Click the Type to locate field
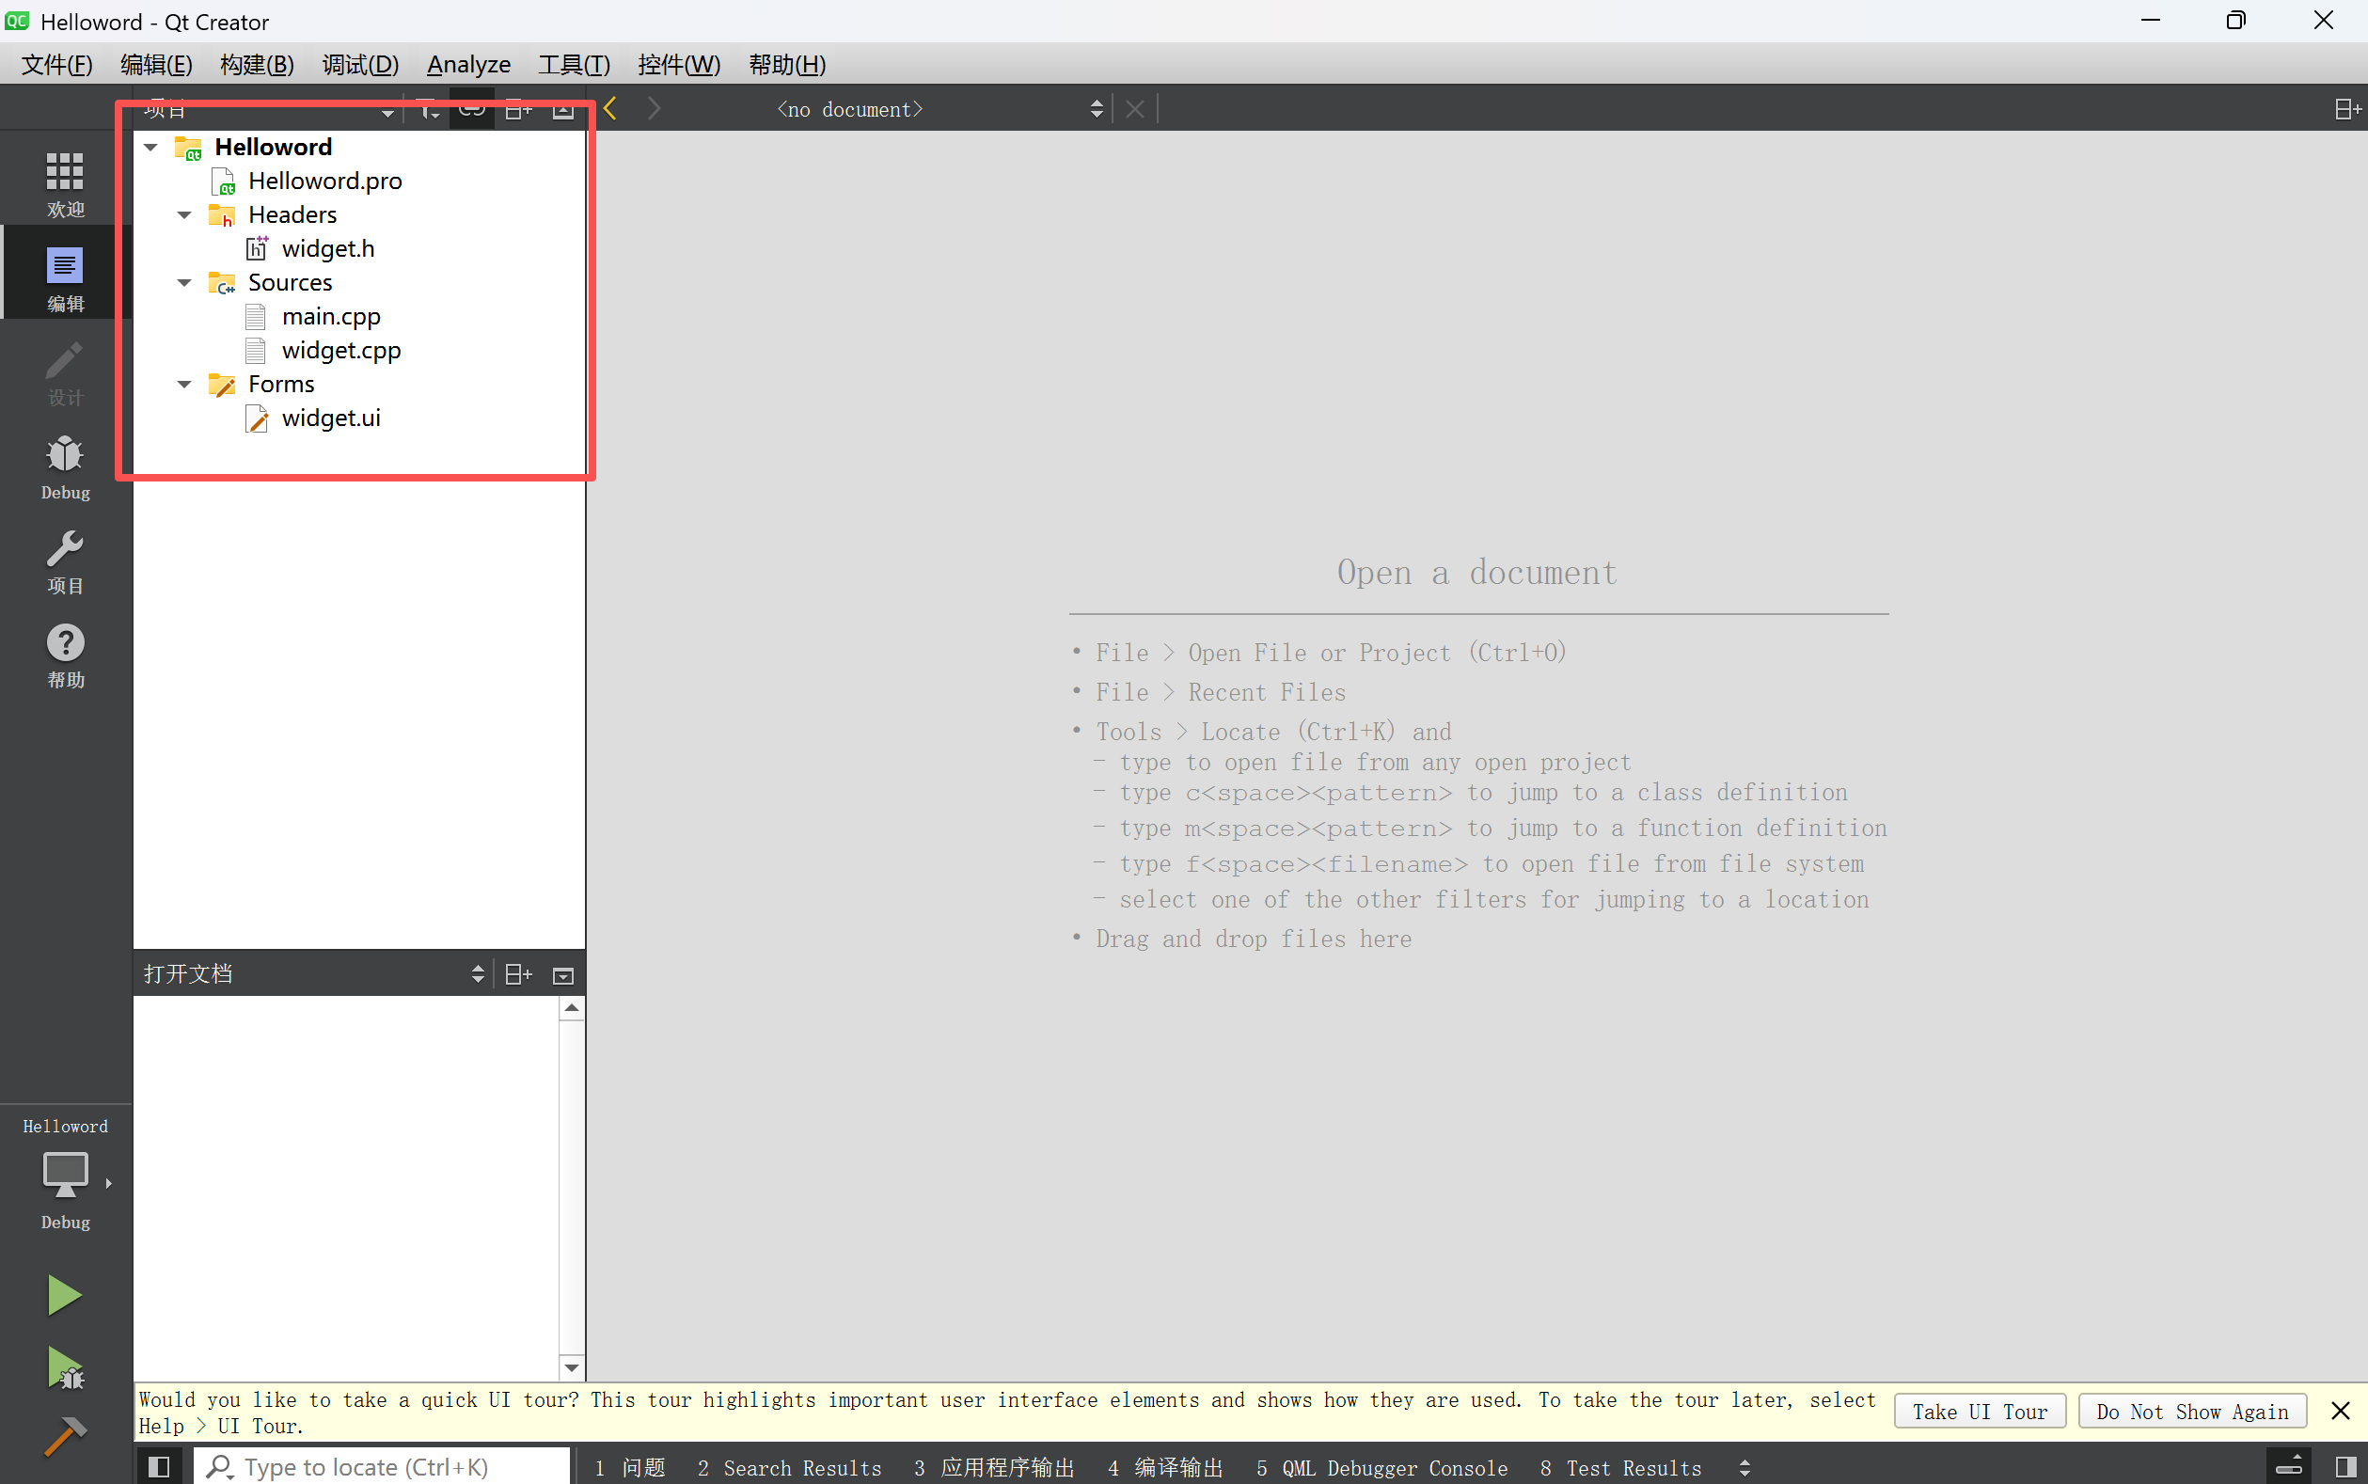The height and width of the screenshot is (1484, 2368). click(x=383, y=1466)
